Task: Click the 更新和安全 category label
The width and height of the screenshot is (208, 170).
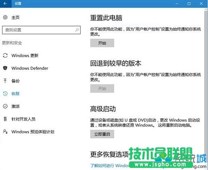Action: coord(12,43)
